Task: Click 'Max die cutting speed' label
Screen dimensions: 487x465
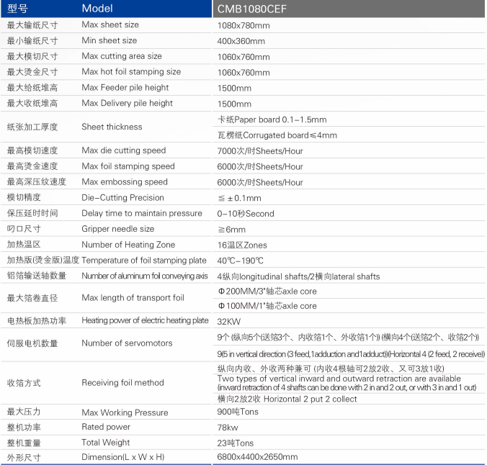Action: click(x=124, y=150)
